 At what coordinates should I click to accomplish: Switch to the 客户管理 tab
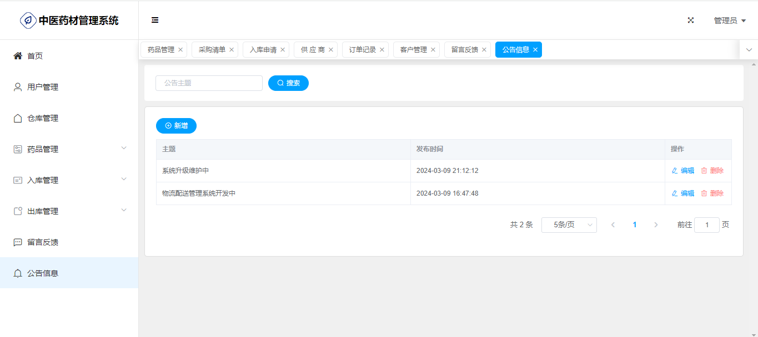[x=413, y=50]
